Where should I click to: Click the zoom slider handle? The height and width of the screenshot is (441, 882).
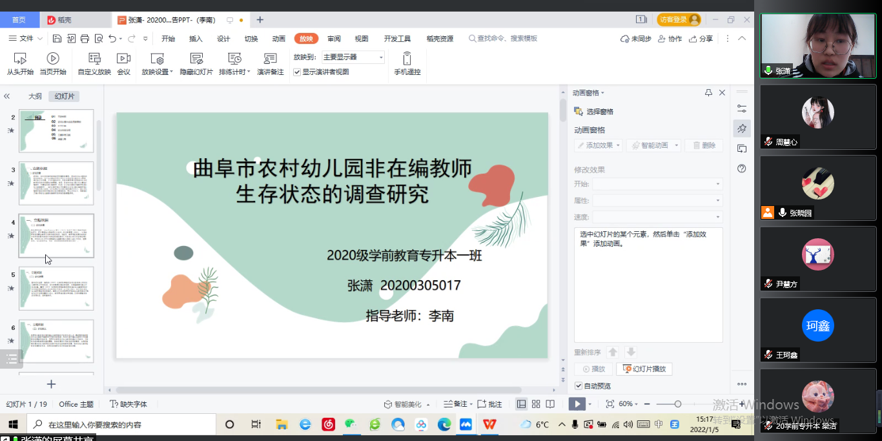[x=677, y=404]
